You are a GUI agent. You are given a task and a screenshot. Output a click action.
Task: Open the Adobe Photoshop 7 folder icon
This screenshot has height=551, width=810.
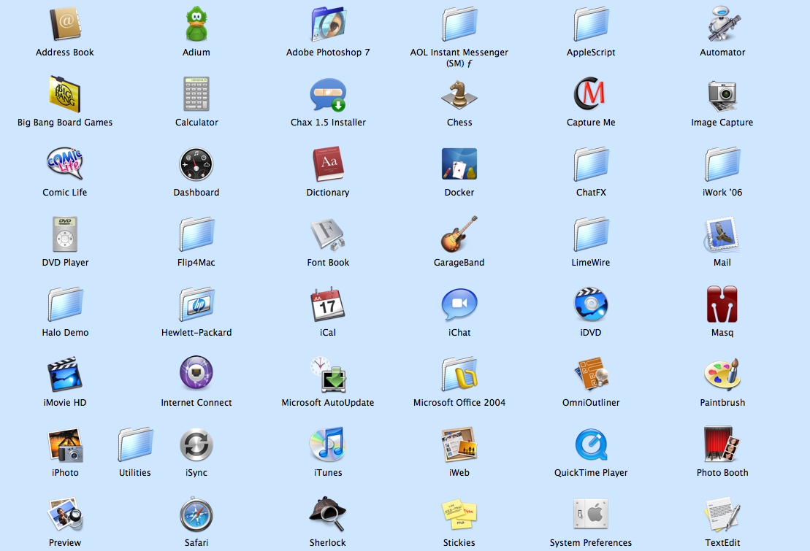pos(328,24)
